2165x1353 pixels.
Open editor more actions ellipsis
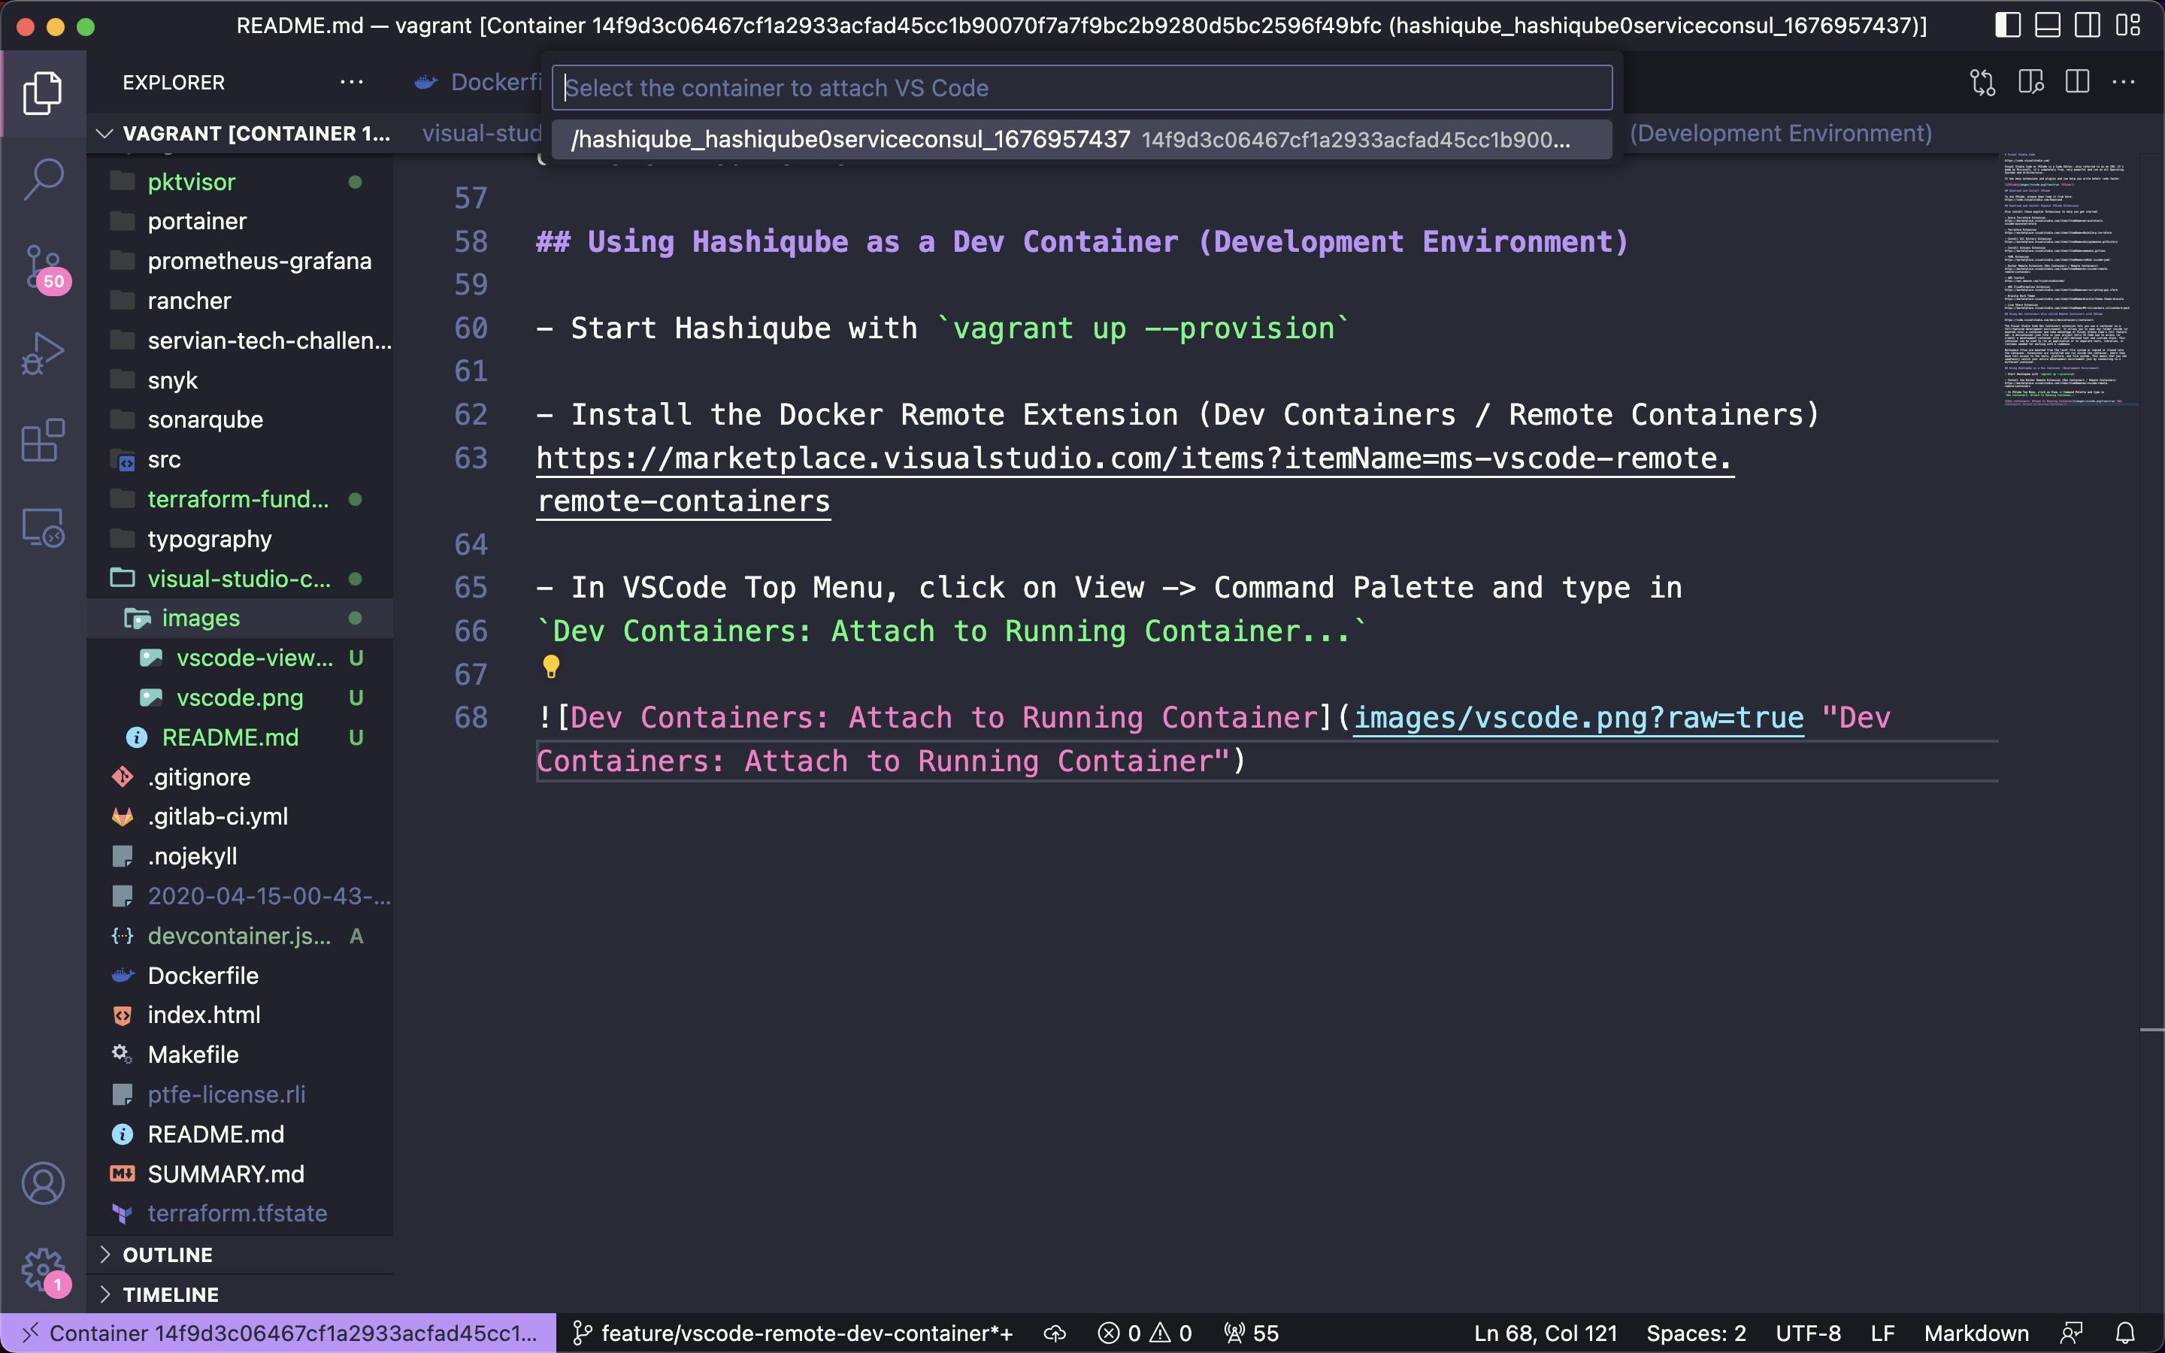[x=2124, y=83]
